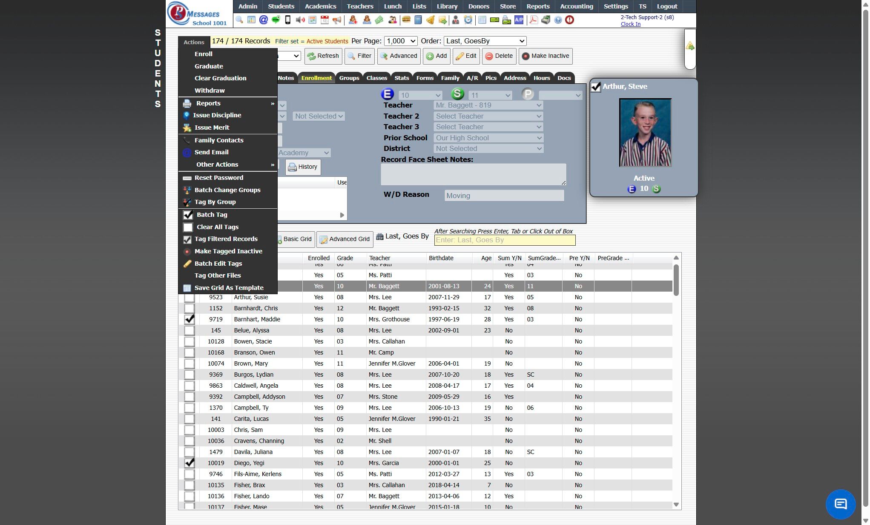Tick the checkbox for Brown, Mary
This screenshot has height=525, width=870.
(190, 363)
